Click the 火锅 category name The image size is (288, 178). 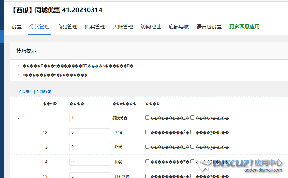(x=118, y=133)
